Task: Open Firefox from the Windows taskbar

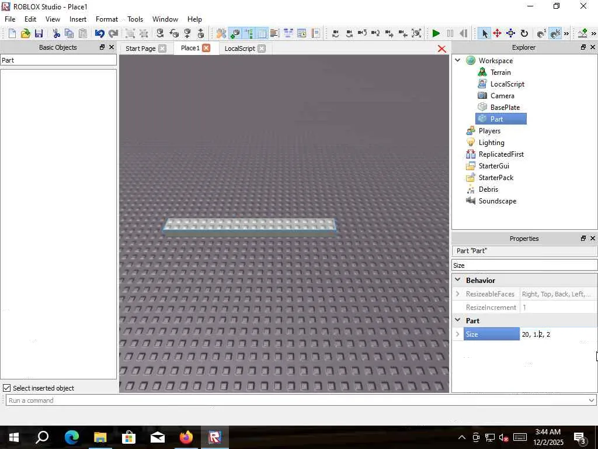Action: point(186,437)
